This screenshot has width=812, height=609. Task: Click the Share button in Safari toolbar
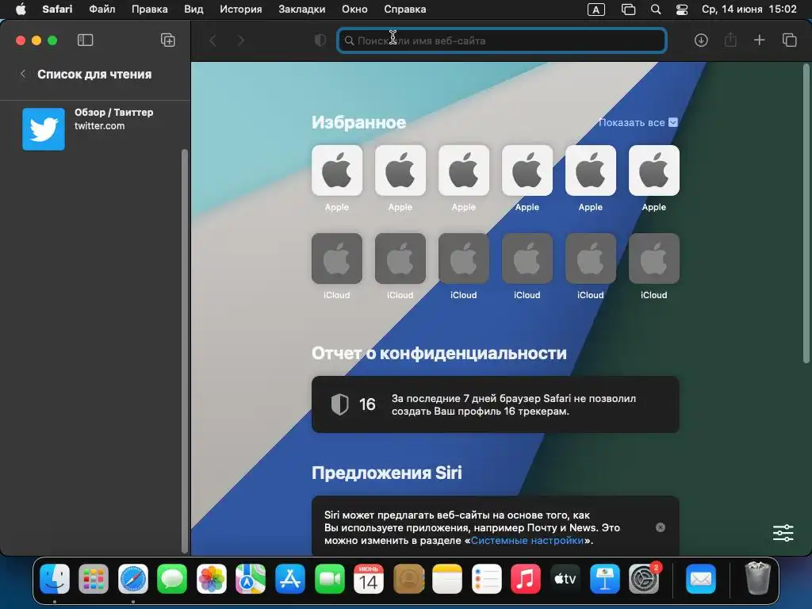[x=730, y=40]
